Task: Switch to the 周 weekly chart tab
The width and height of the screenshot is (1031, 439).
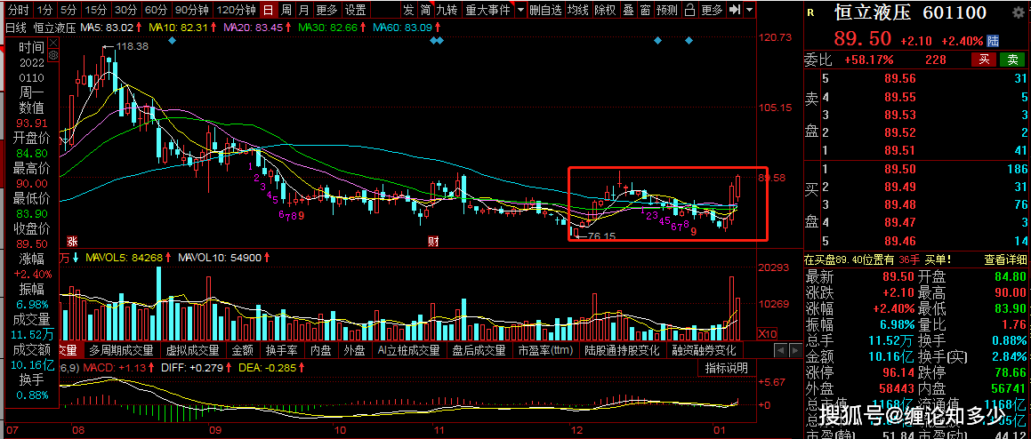Action: 286,10
